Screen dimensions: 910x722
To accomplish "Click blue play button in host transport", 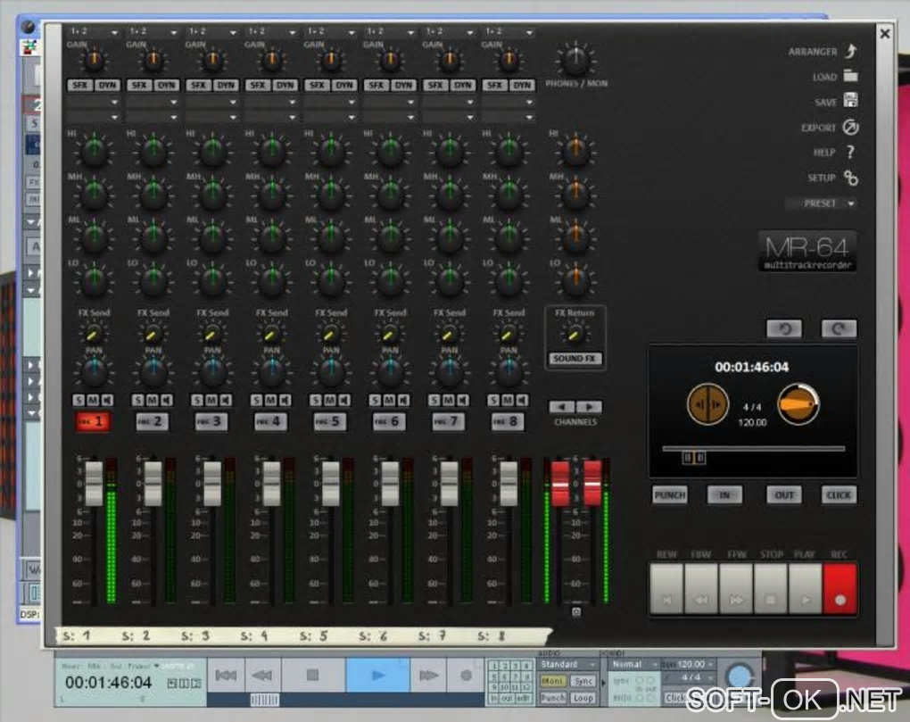I will pyautogui.click(x=377, y=675).
